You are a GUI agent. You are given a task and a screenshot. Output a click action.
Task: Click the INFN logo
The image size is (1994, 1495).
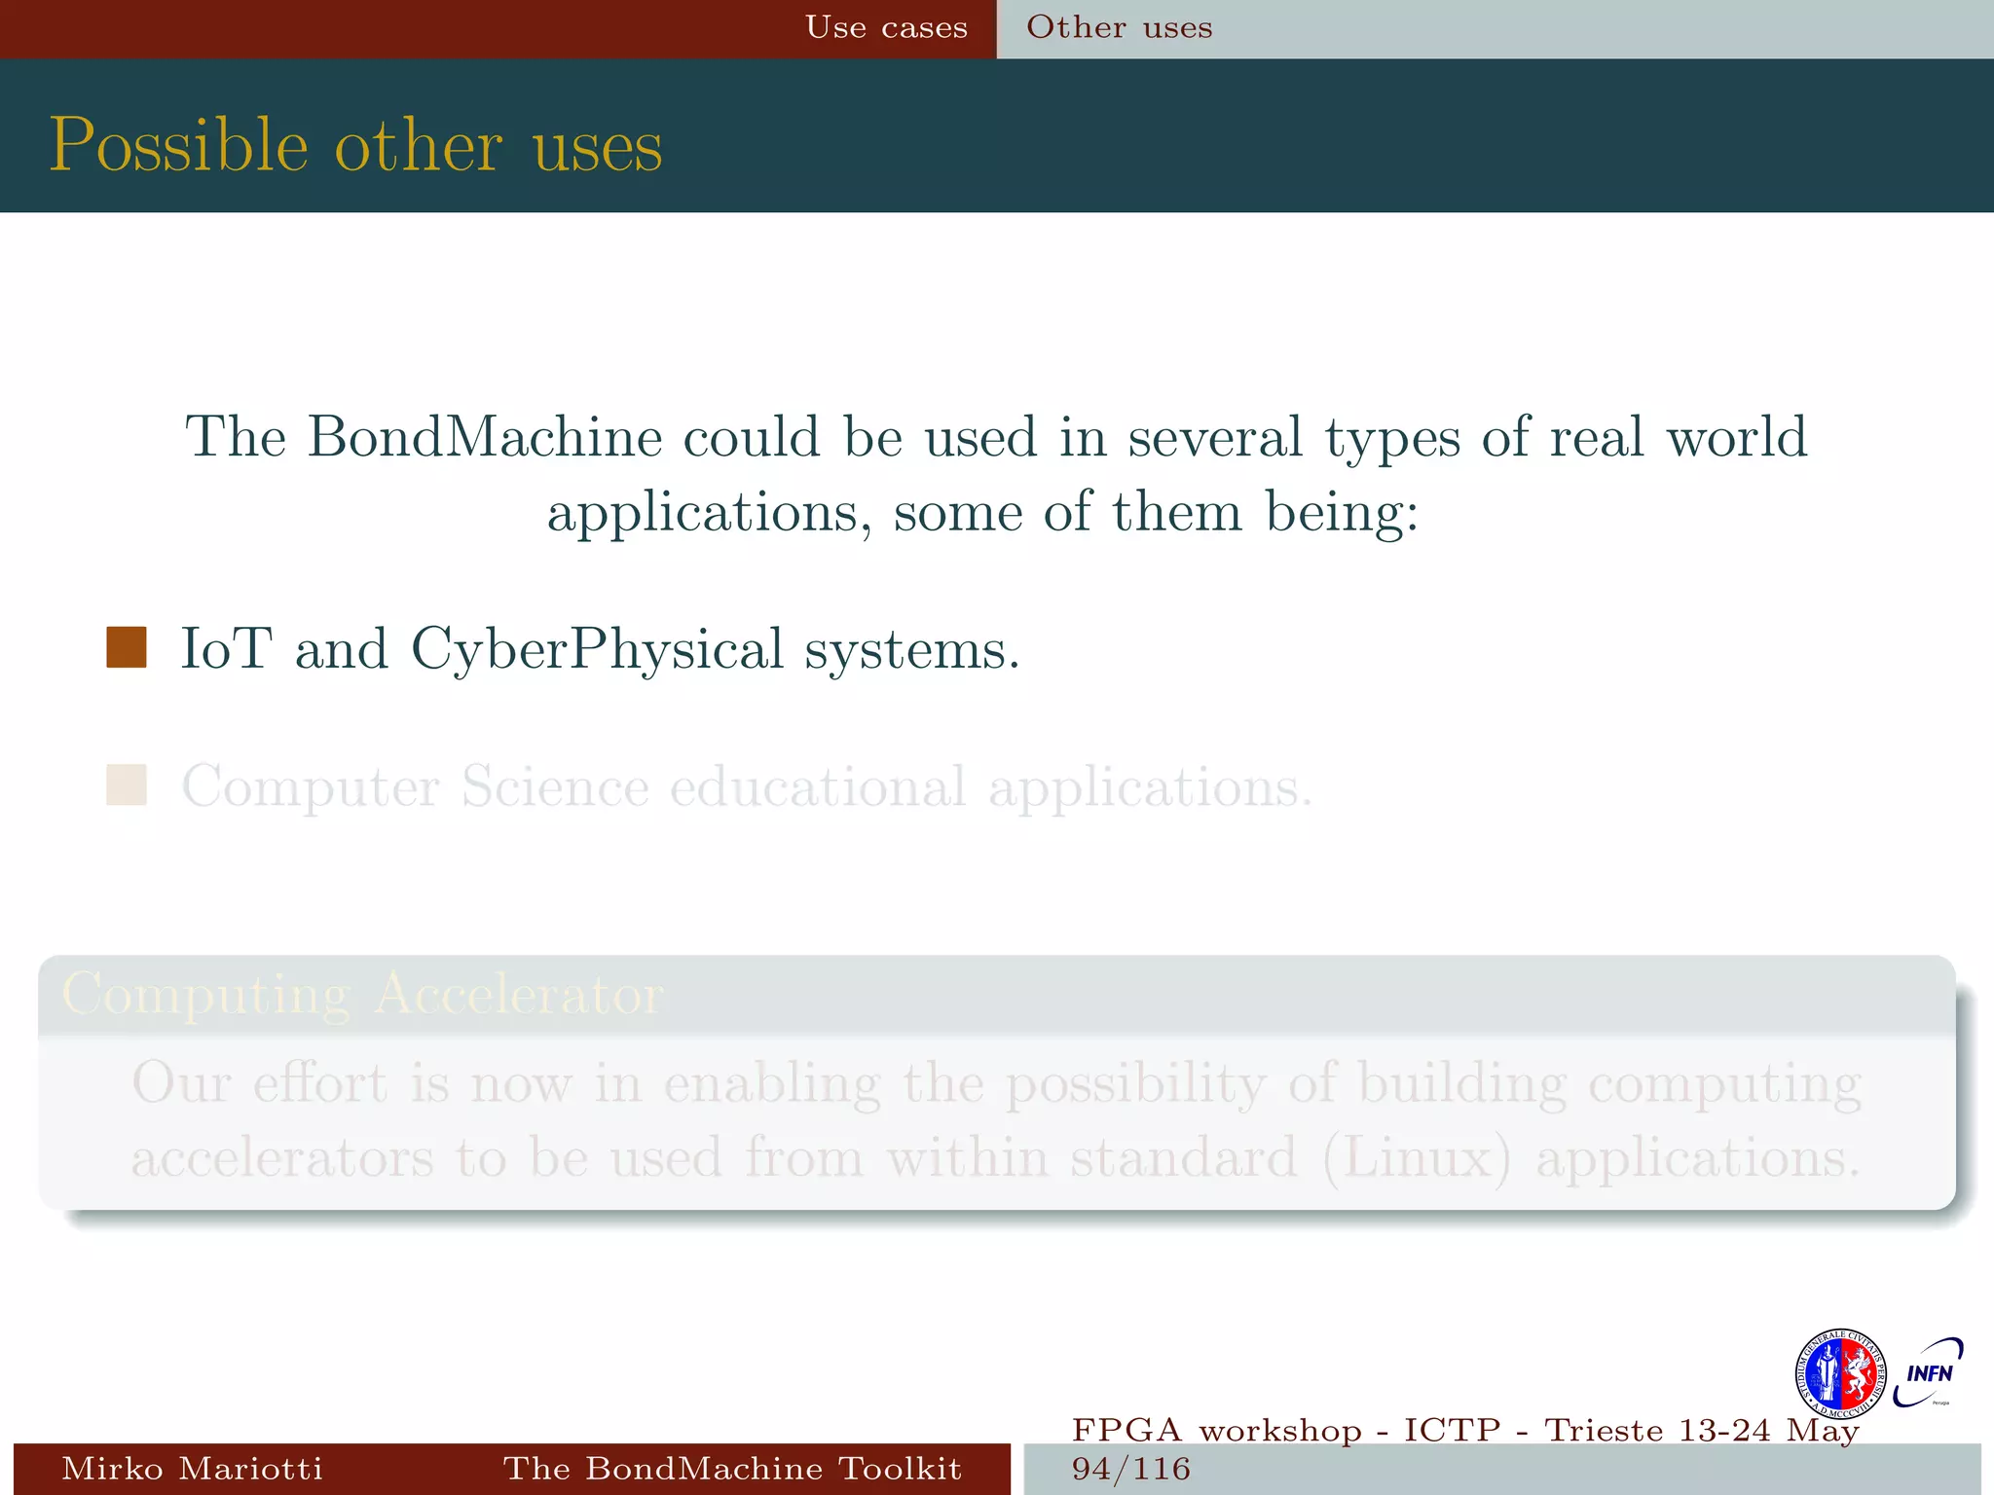pos(1929,1373)
